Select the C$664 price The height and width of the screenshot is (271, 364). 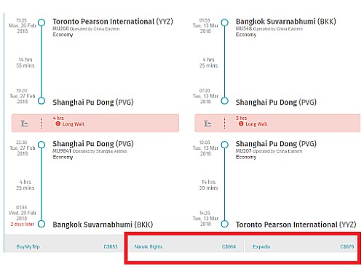pyautogui.click(x=229, y=246)
